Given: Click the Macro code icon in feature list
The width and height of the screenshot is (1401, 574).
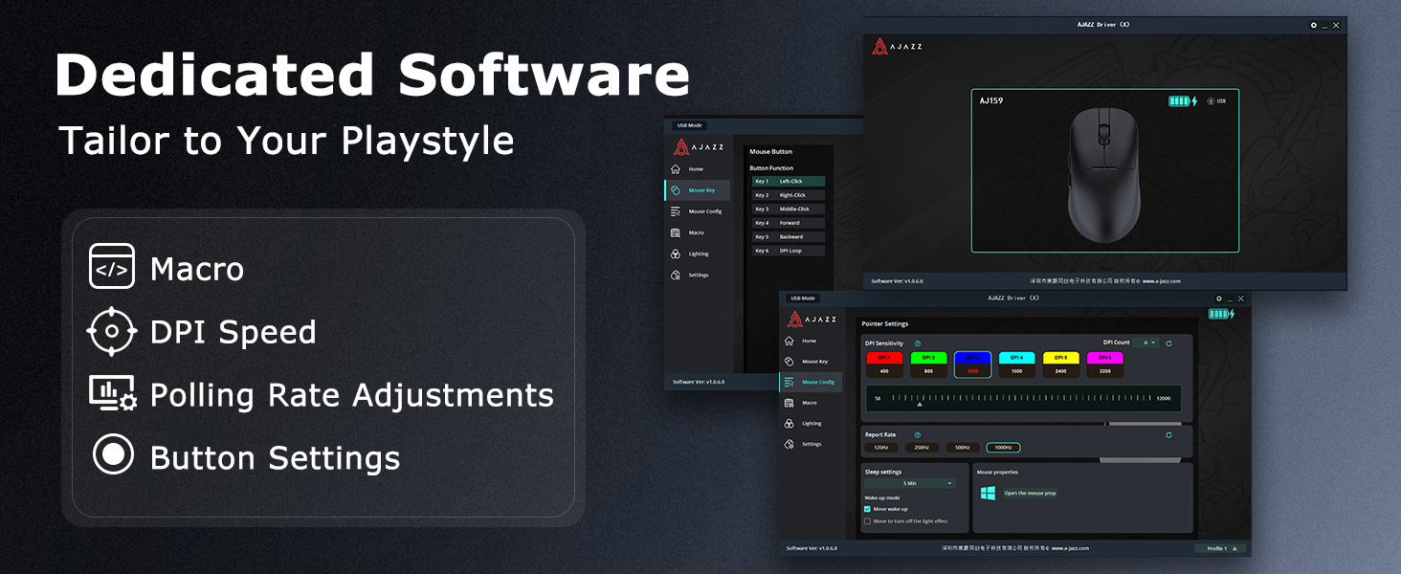Looking at the screenshot, I should [x=112, y=266].
